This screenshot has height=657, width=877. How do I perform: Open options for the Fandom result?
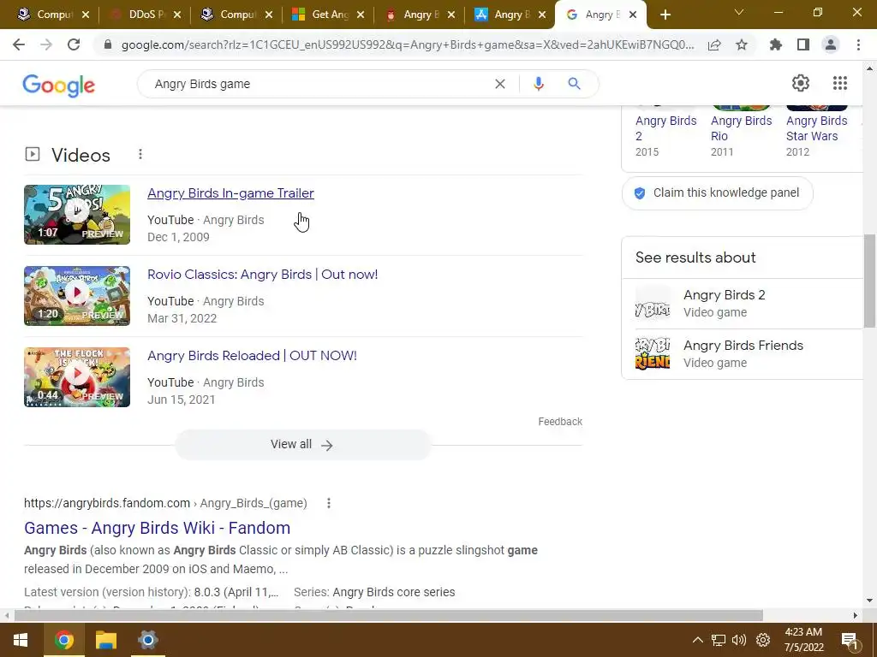click(x=329, y=503)
